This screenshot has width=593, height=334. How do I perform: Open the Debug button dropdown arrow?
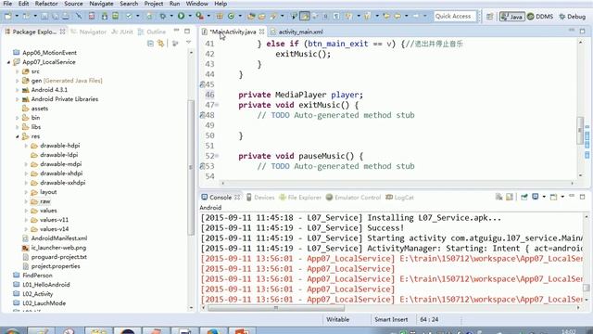[x=171, y=16]
